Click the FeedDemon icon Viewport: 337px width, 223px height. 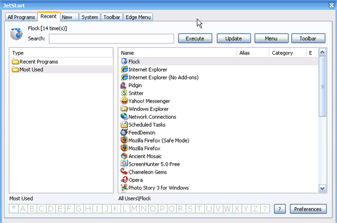(x=124, y=132)
